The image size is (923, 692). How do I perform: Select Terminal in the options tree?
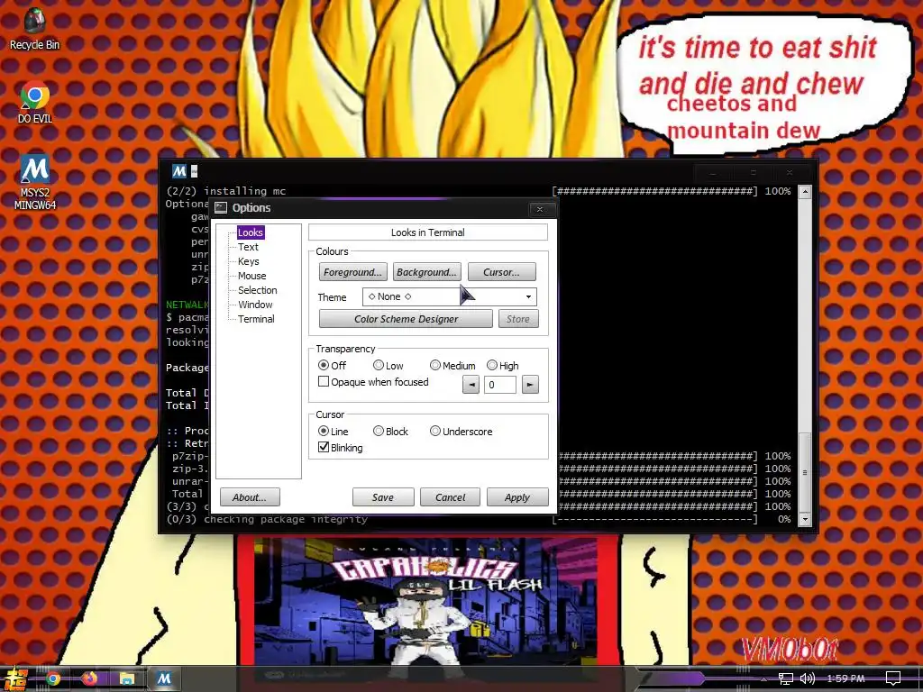(x=256, y=319)
